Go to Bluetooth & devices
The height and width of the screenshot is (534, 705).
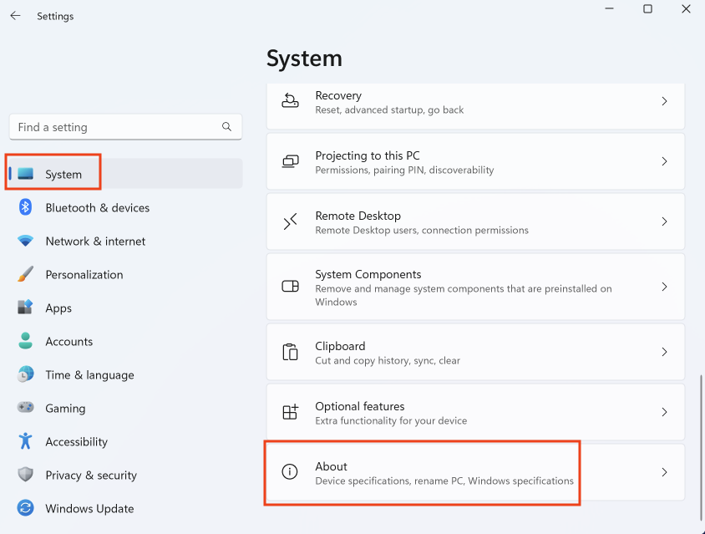point(126,207)
